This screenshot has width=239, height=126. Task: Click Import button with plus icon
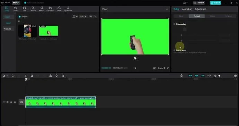click(23, 17)
